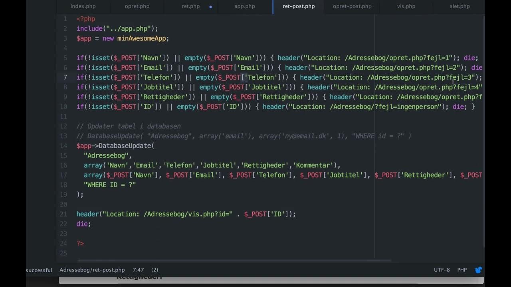Open the UTF-8 encoding selector
This screenshot has height=287, width=511.
442,270
